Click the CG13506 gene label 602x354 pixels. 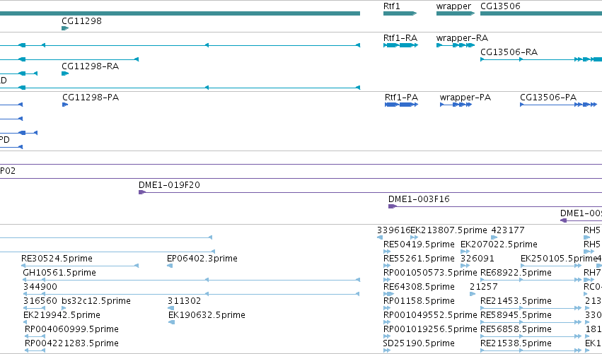(500, 6)
